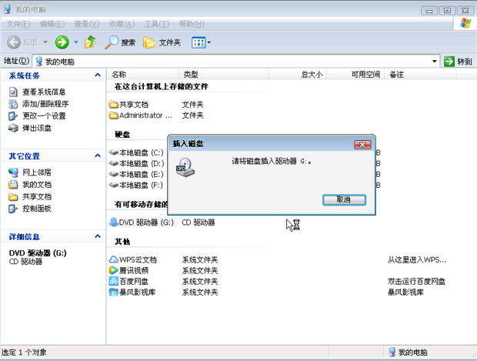Click 我的电脑 title bar icon
This screenshot has height=361, width=477.
point(7,9)
